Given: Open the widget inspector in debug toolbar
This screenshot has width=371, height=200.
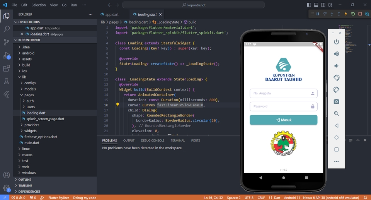Looking at the screenshot, I should 367,14.
